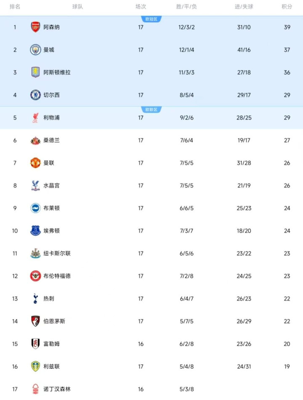This screenshot has height=400, width=303.
Task: Open the Manchester United crest icon
Action: point(35,163)
